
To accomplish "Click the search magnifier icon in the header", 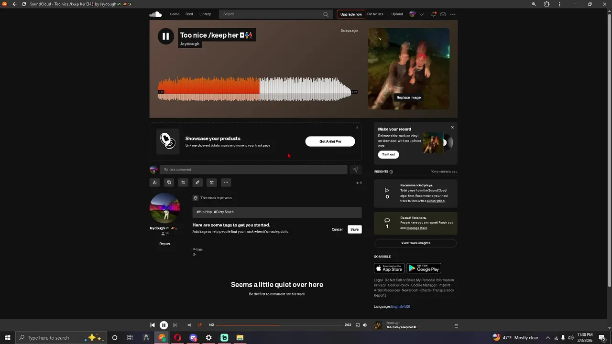I will pos(326,14).
